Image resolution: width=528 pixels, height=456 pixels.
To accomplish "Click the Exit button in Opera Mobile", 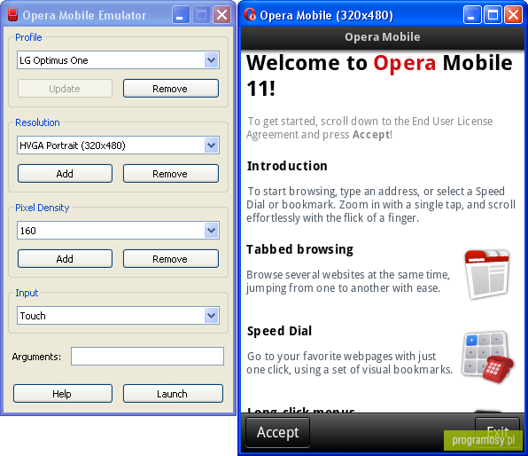I will [x=497, y=432].
